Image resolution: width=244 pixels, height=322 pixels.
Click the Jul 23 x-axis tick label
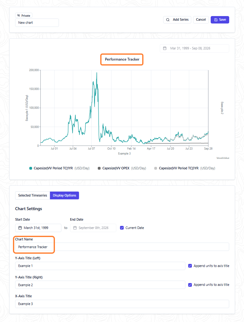pos(189,148)
